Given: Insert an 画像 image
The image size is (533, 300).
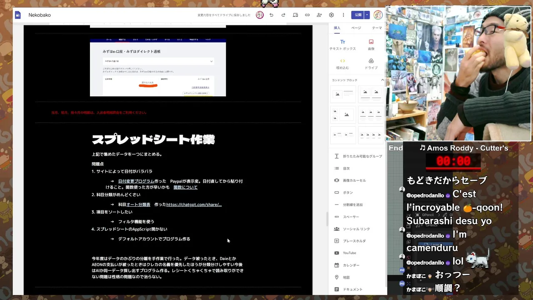Looking at the screenshot, I should [x=371, y=45].
